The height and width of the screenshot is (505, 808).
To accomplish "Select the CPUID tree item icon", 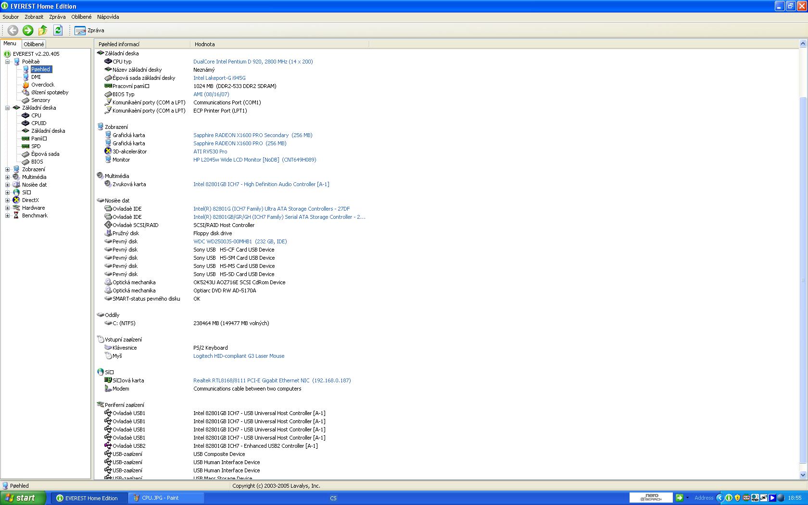I will pyautogui.click(x=26, y=123).
